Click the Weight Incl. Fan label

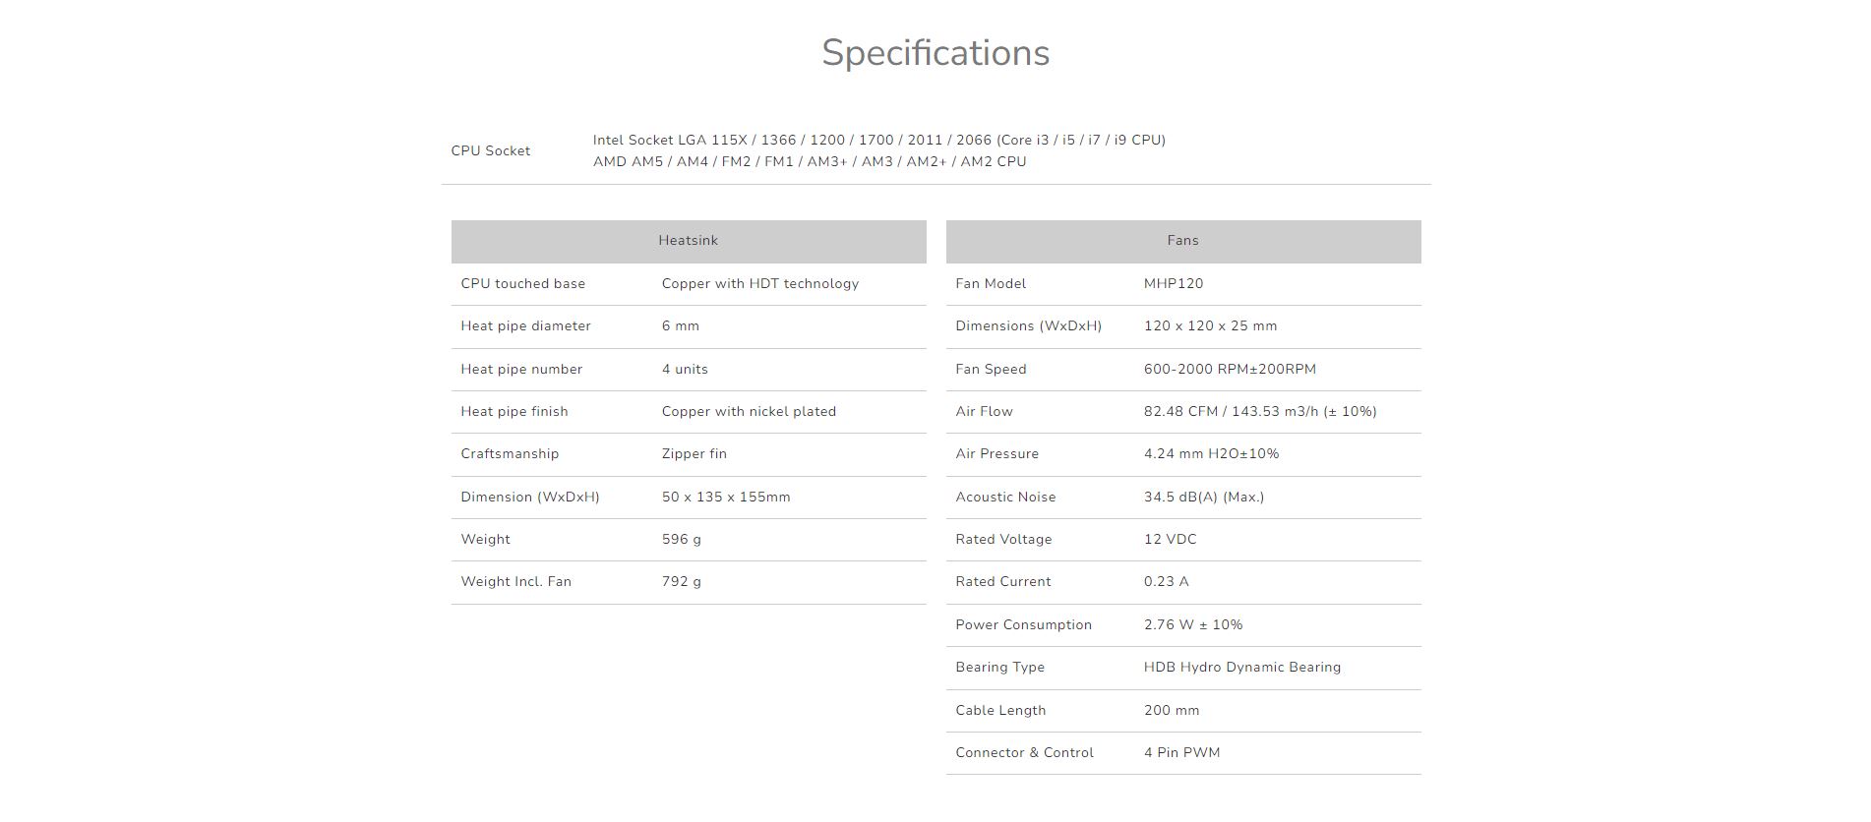click(515, 582)
